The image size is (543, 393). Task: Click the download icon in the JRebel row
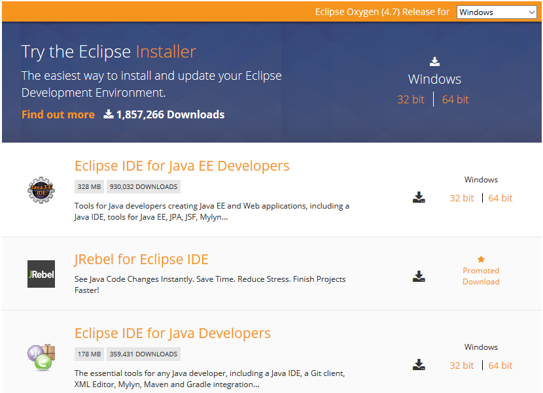click(x=419, y=277)
